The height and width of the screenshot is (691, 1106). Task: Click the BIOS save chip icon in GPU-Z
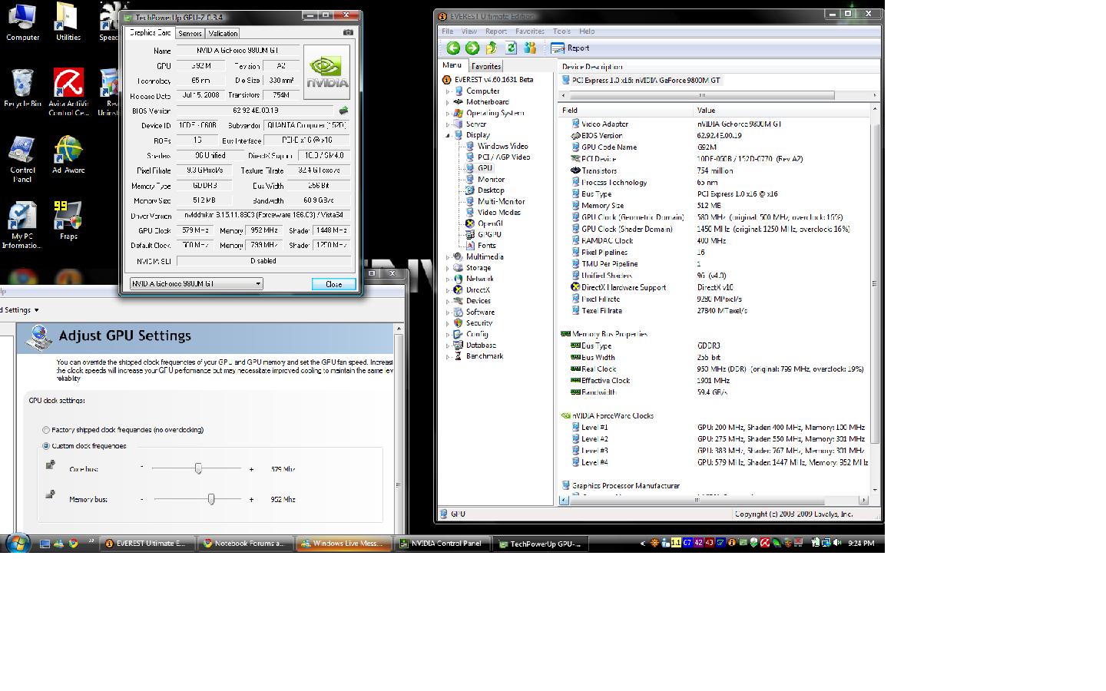(343, 111)
